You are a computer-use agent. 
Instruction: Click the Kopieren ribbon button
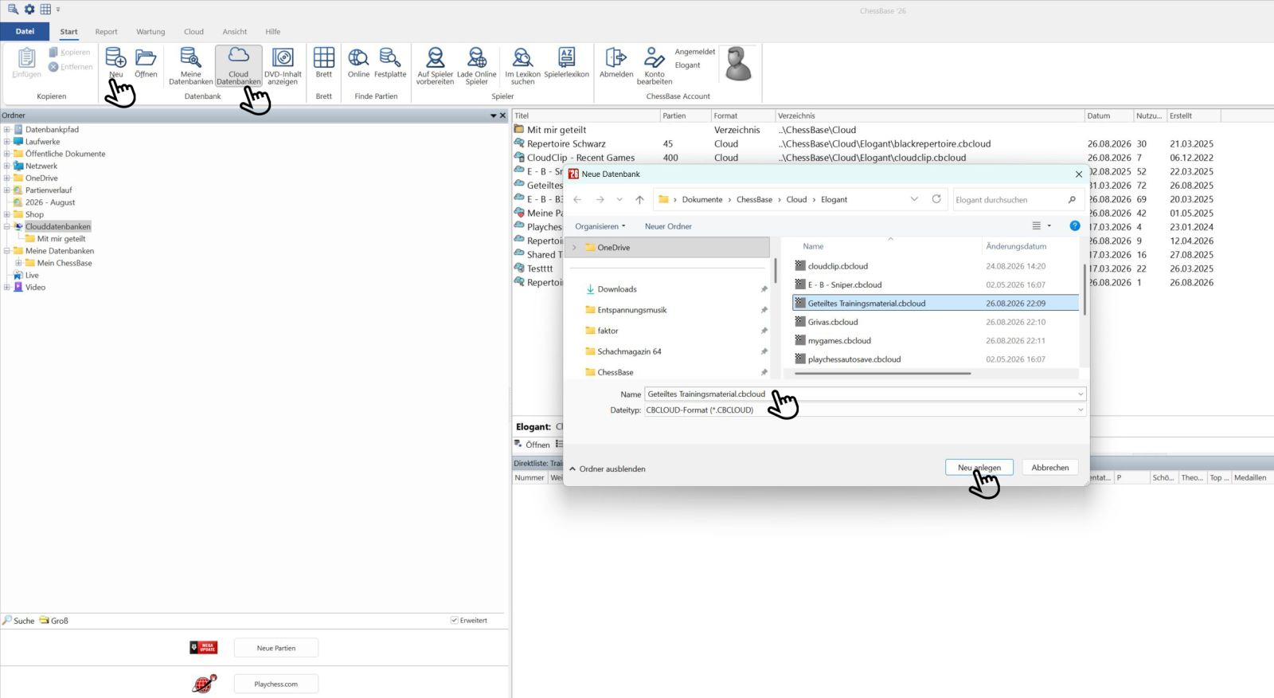pos(69,53)
